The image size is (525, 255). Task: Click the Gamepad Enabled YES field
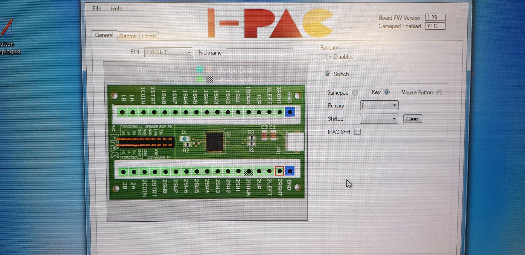pos(435,26)
